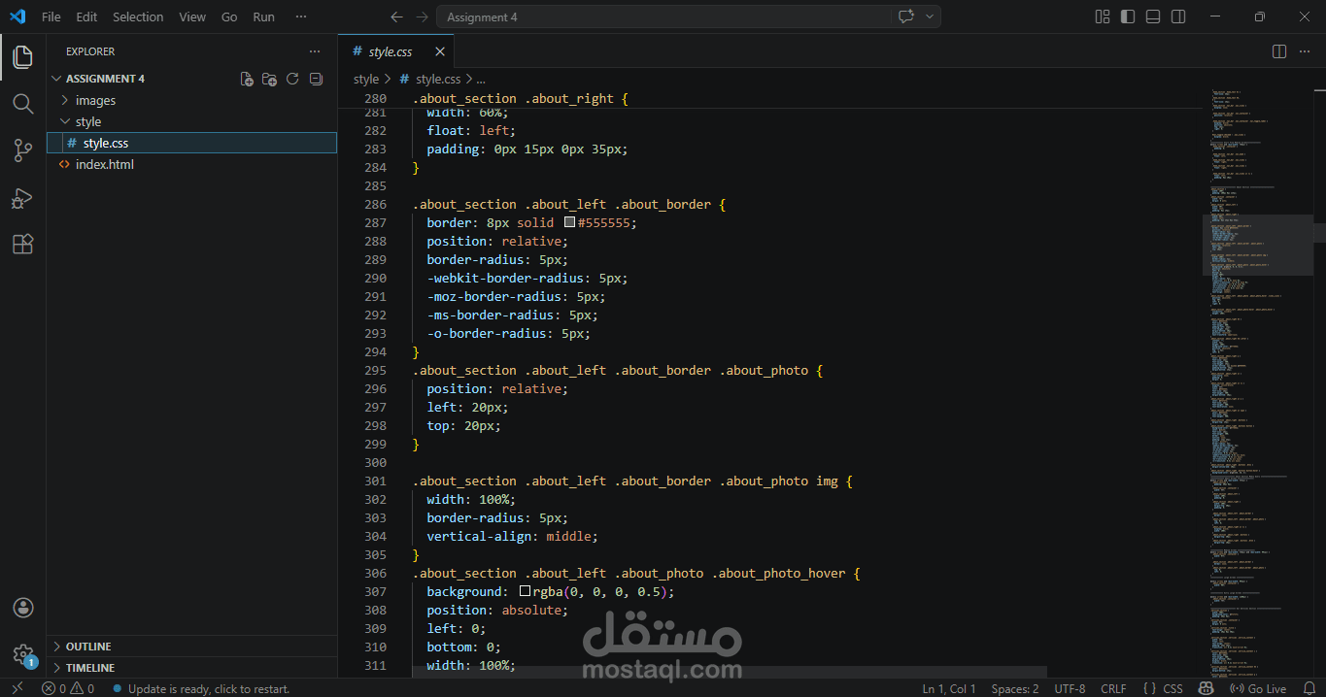This screenshot has height=697, width=1326.
Task: Open the File menu
Action: click(x=51, y=17)
